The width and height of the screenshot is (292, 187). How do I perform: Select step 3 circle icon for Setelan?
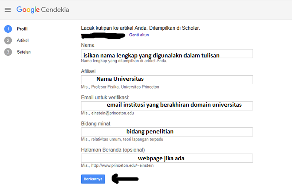tap(8, 52)
